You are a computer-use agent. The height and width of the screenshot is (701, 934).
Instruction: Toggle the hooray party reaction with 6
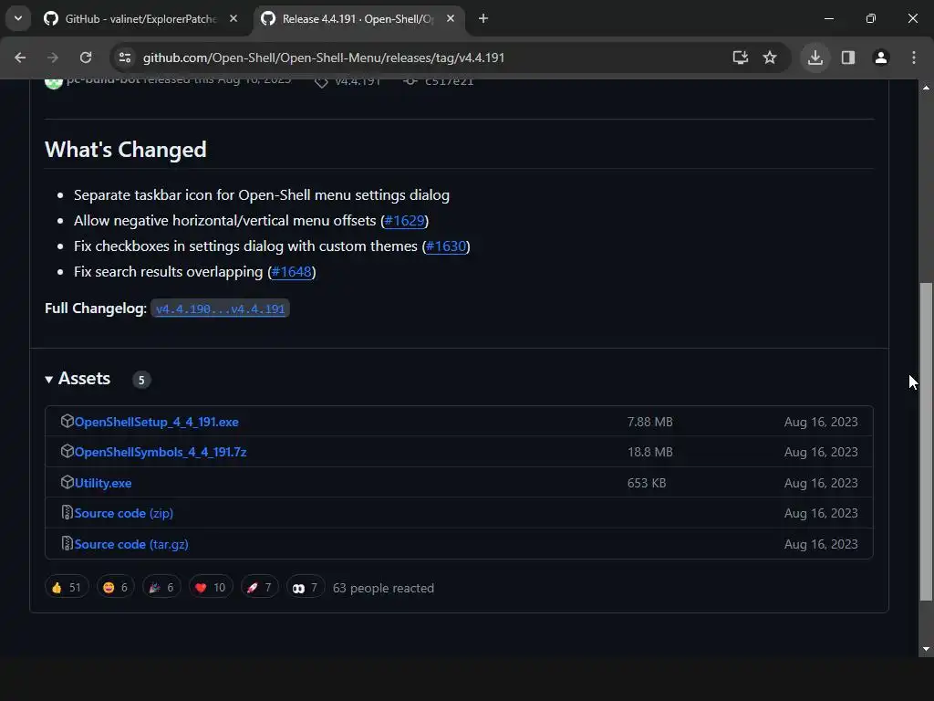point(161,588)
